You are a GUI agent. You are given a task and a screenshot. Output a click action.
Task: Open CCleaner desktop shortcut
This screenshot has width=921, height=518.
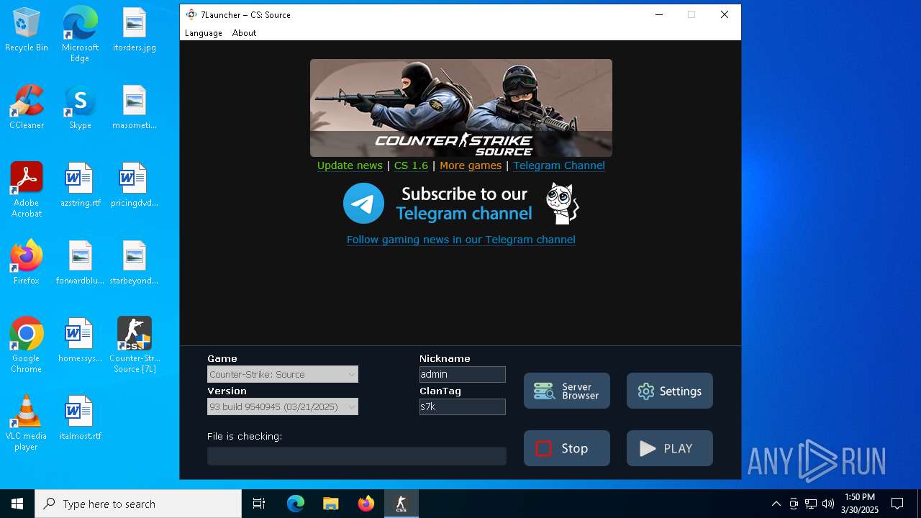click(x=27, y=108)
